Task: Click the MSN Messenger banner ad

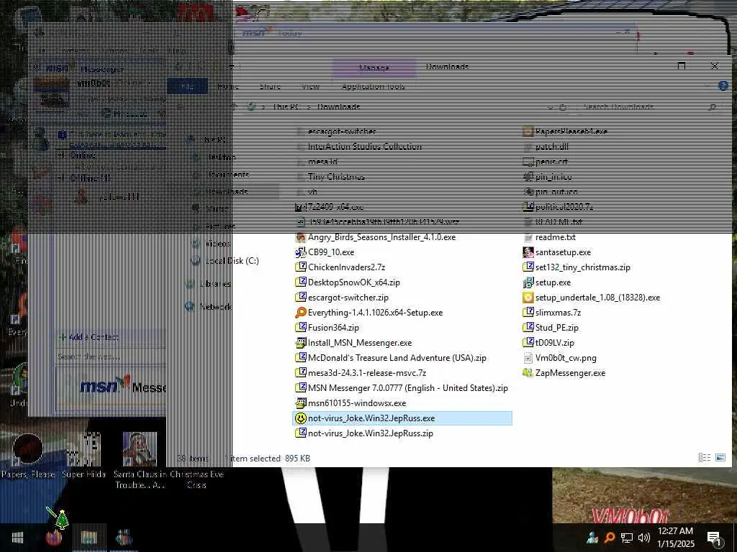Action: (x=111, y=387)
